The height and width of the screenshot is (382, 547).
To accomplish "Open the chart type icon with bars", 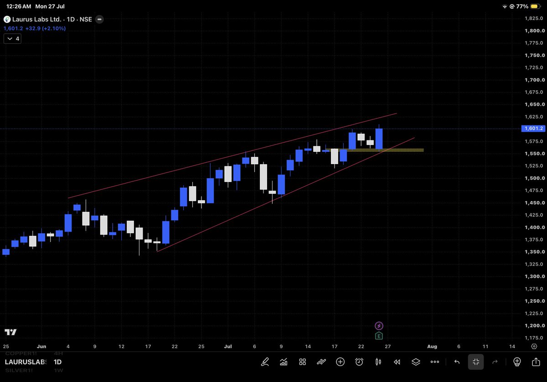I will (284, 362).
